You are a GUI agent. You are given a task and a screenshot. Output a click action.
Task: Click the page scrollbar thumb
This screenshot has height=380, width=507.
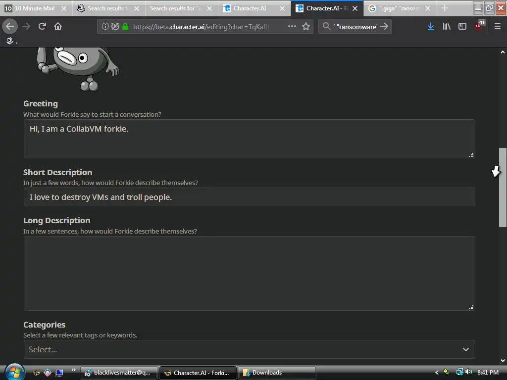click(503, 188)
